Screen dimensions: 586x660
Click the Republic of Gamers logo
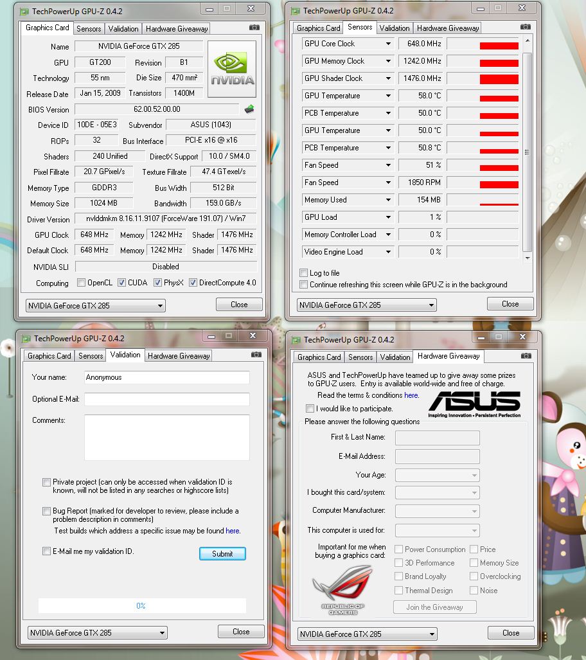click(343, 590)
